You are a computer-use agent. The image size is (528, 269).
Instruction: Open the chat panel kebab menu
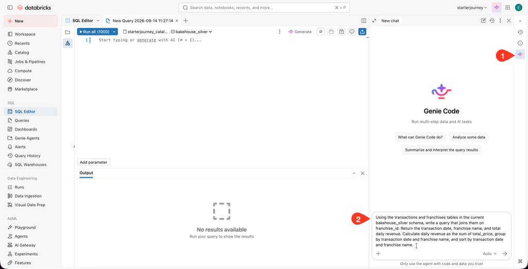500,21
